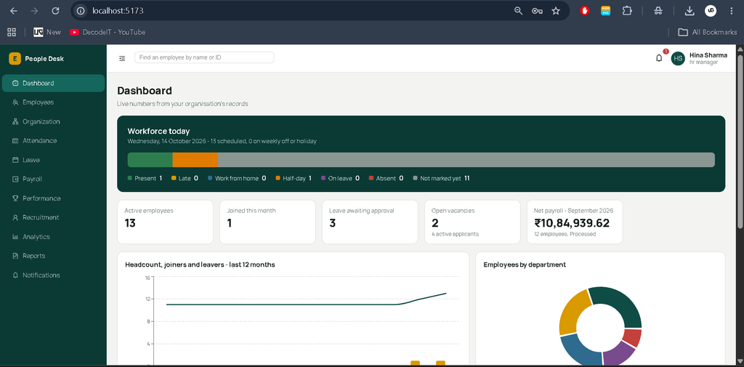Open the Open vacancies card
744x367 pixels.
coord(472,222)
